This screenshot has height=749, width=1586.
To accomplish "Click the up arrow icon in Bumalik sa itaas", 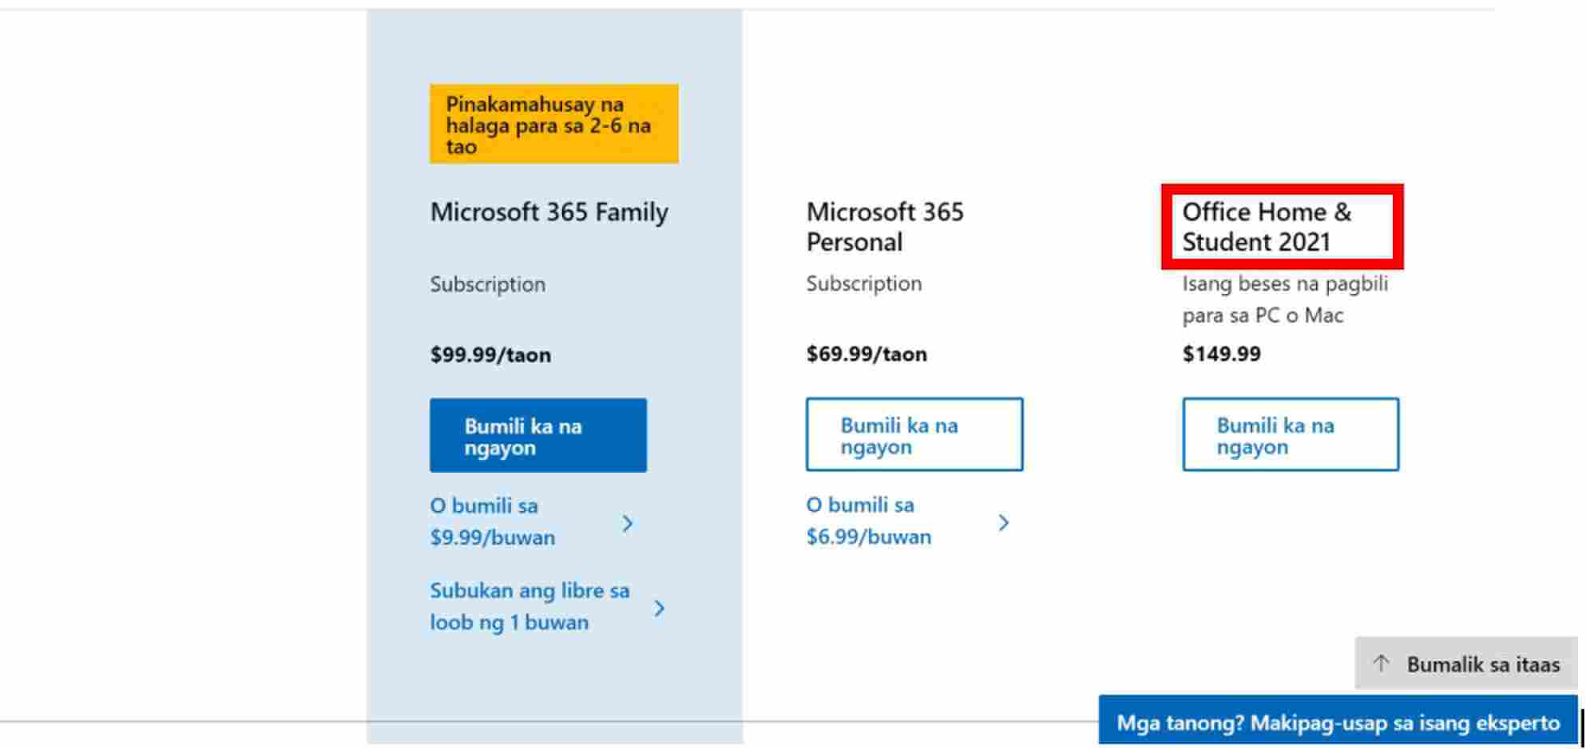I will point(1381,663).
